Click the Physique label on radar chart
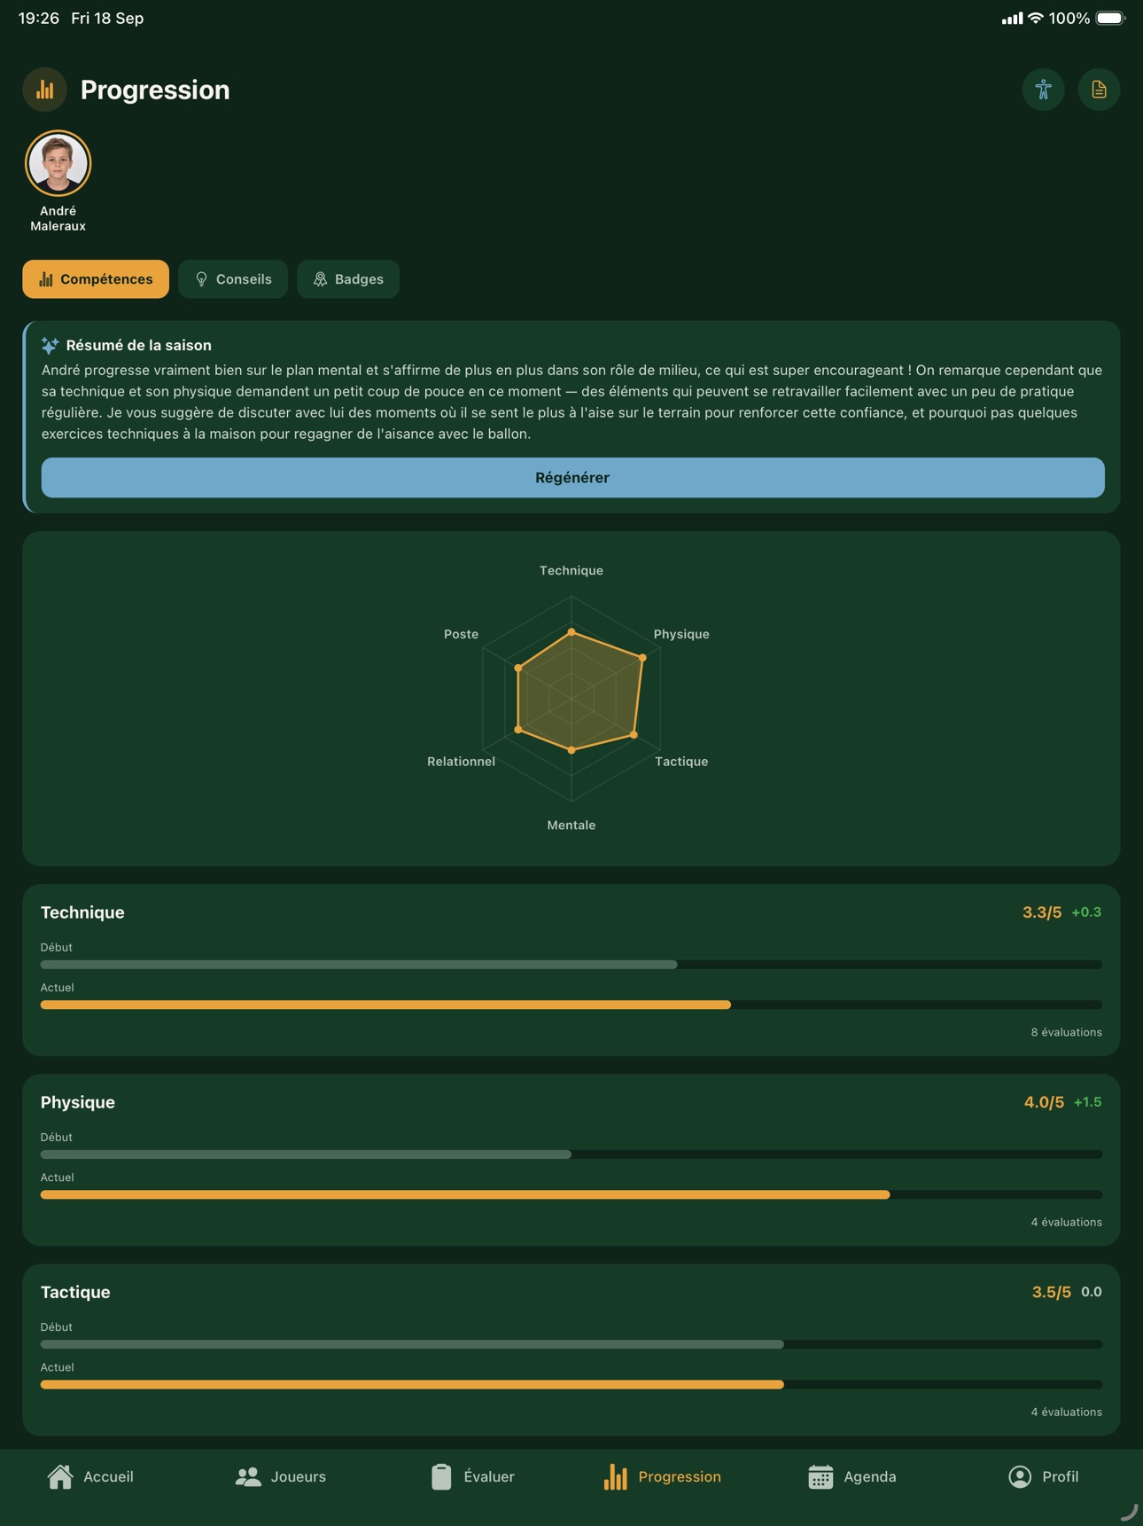1143x1526 pixels. (x=681, y=634)
